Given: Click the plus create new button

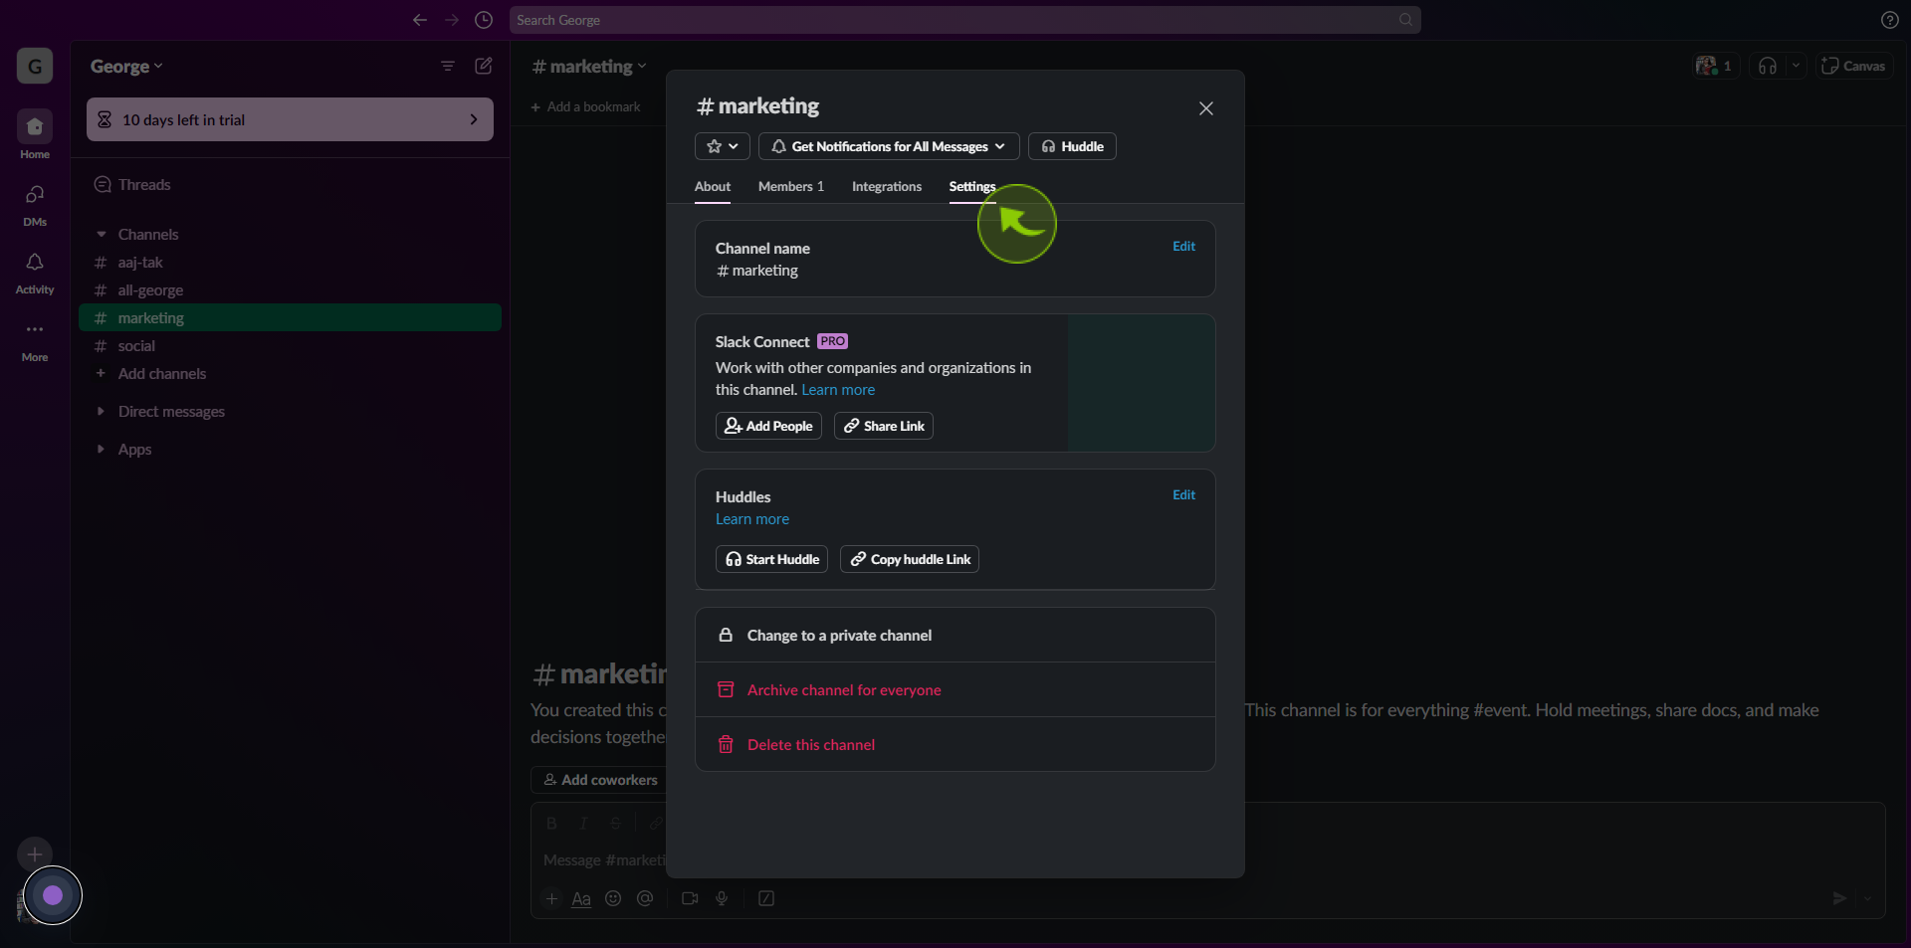Looking at the screenshot, I should click(x=35, y=853).
